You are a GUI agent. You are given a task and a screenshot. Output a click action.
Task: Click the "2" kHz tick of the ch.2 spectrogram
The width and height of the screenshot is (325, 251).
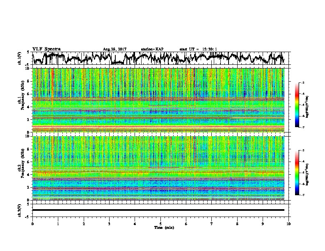29,187
